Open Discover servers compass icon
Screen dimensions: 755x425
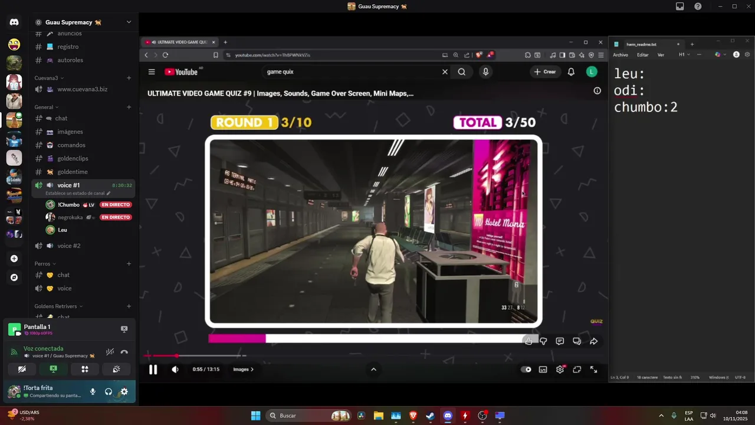(14, 277)
